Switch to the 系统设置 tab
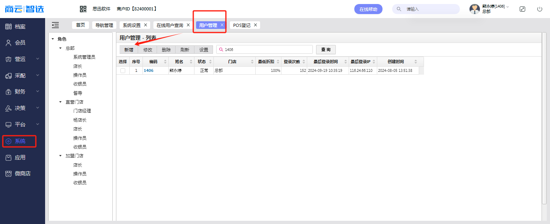Image resolution: width=550 pixels, height=224 pixels. (x=132, y=25)
